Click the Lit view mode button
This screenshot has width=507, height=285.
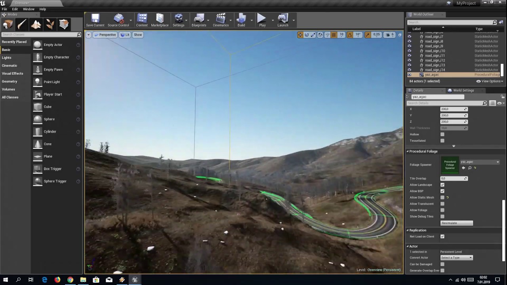pyautogui.click(x=125, y=35)
